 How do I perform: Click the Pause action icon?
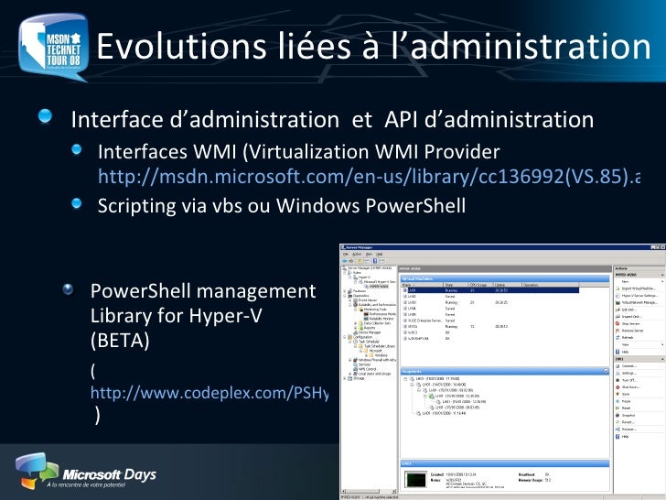click(x=618, y=401)
